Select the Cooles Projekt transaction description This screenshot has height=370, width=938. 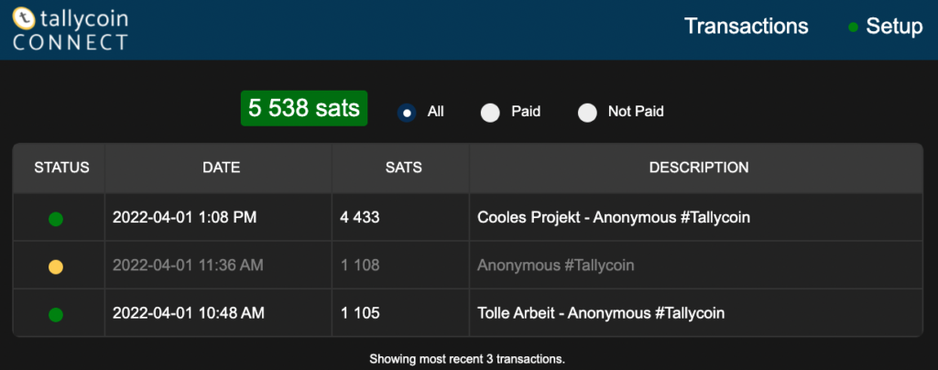(614, 218)
